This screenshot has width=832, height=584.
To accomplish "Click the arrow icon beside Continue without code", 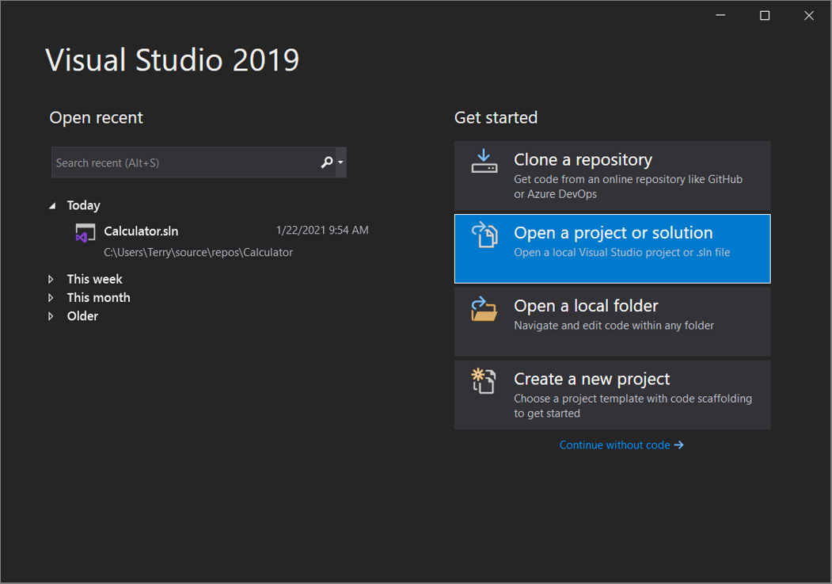I will (x=679, y=445).
